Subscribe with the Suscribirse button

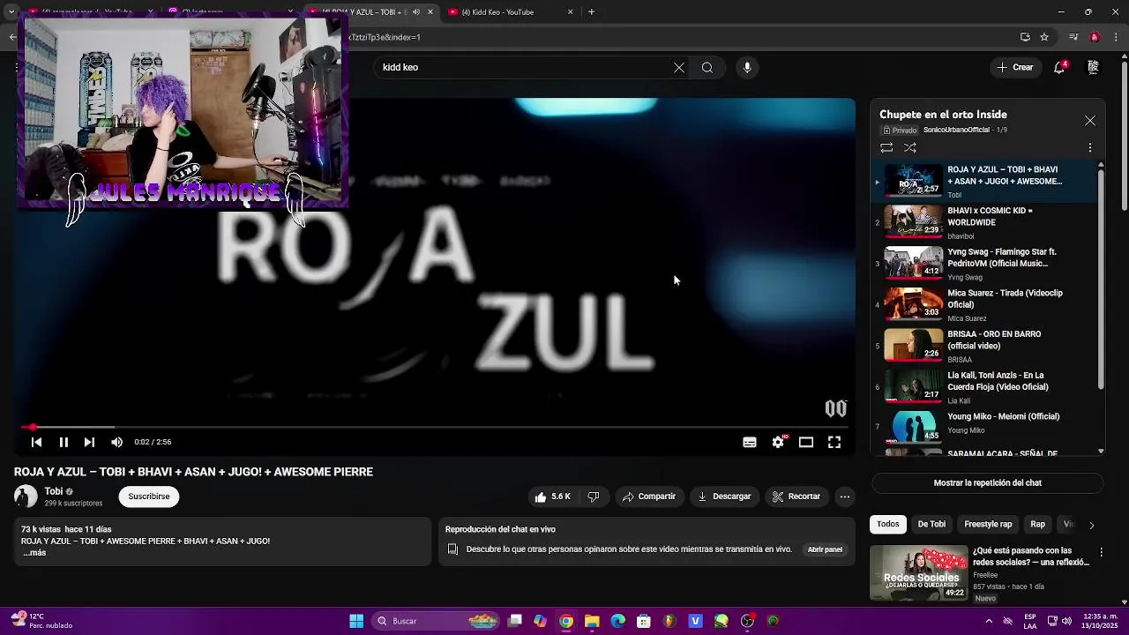pos(149,497)
